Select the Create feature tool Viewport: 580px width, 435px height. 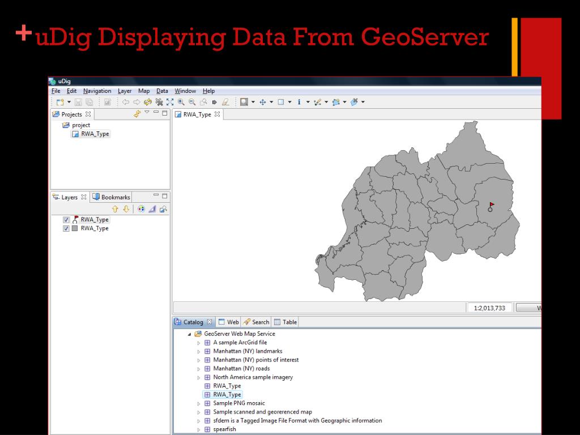[336, 102]
